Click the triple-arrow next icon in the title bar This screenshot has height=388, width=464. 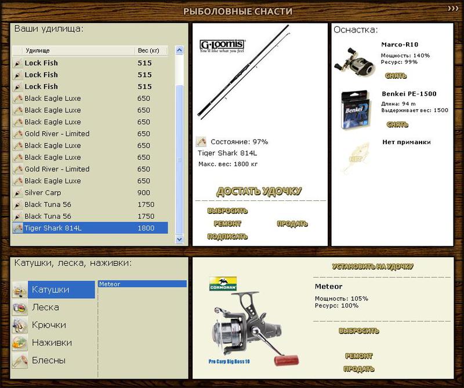[453, 9]
